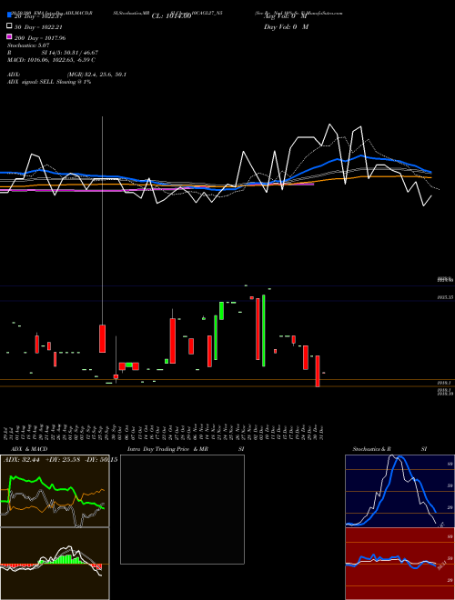Image resolution: width=455 pixels, height=600 pixels.
Task: Click the '(MGR) 32.4, 25.6, 50.1' ADX values
Action: click(x=96, y=75)
